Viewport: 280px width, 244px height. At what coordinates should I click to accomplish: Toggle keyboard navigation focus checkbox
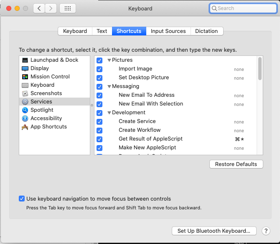pyautogui.click(x=22, y=199)
